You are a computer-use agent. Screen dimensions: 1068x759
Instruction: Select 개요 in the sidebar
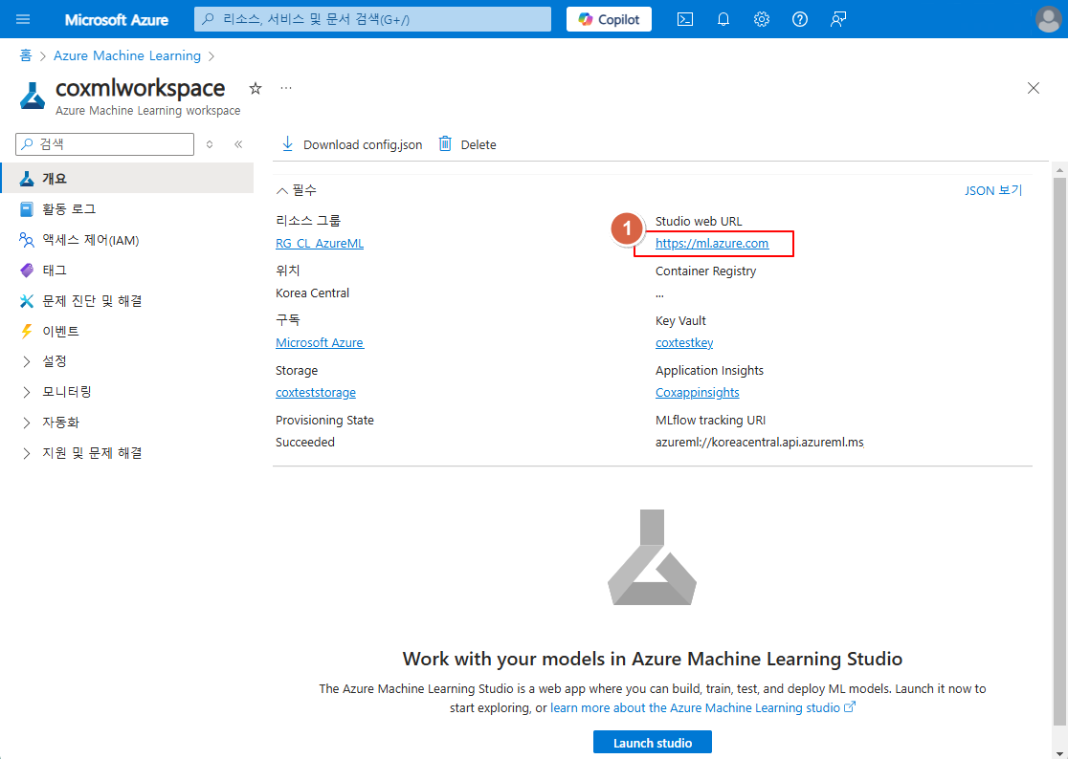pyautogui.click(x=126, y=179)
